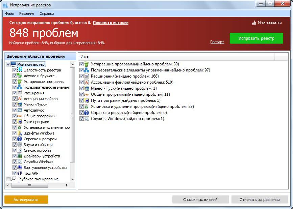Click the Драйверы устройств icon

pos(20,156)
